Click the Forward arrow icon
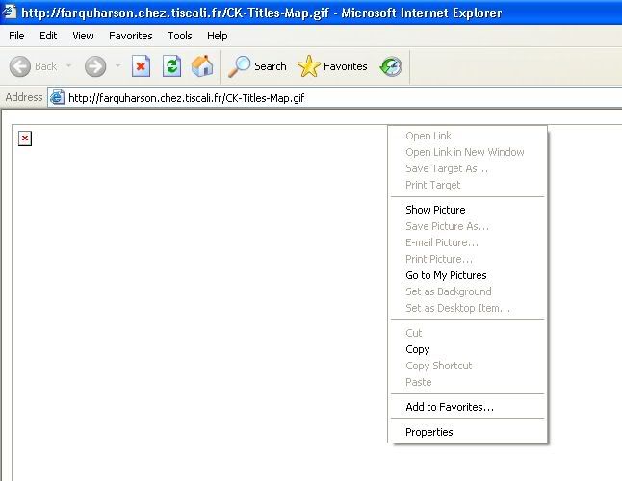This screenshot has height=481, width=622. click(x=95, y=66)
